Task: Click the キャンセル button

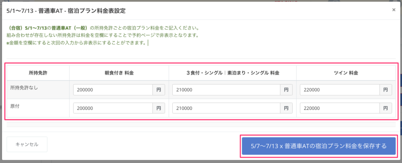Action: tap(27, 144)
